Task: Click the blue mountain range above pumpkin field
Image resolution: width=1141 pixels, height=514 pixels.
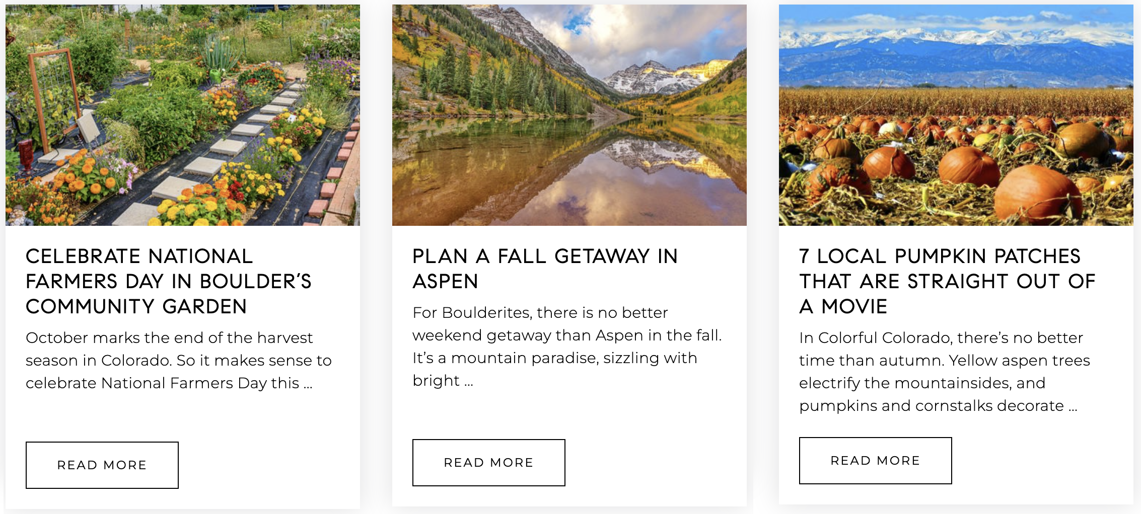Action: (x=956, y=60)
